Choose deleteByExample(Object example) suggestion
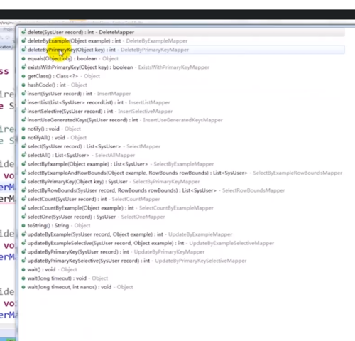Screen dimensions: 355x341 (182, 41)
